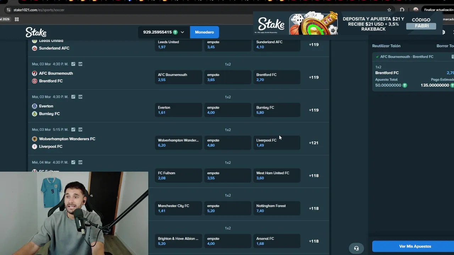The image size is (454, 255).
Task: Expand +118 markets for Fulham vs West Ham
Action: [x=314, y=176]
